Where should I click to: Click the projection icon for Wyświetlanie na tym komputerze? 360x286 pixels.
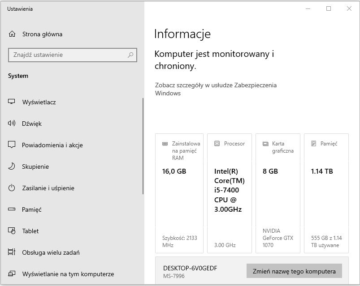point(12,273)
